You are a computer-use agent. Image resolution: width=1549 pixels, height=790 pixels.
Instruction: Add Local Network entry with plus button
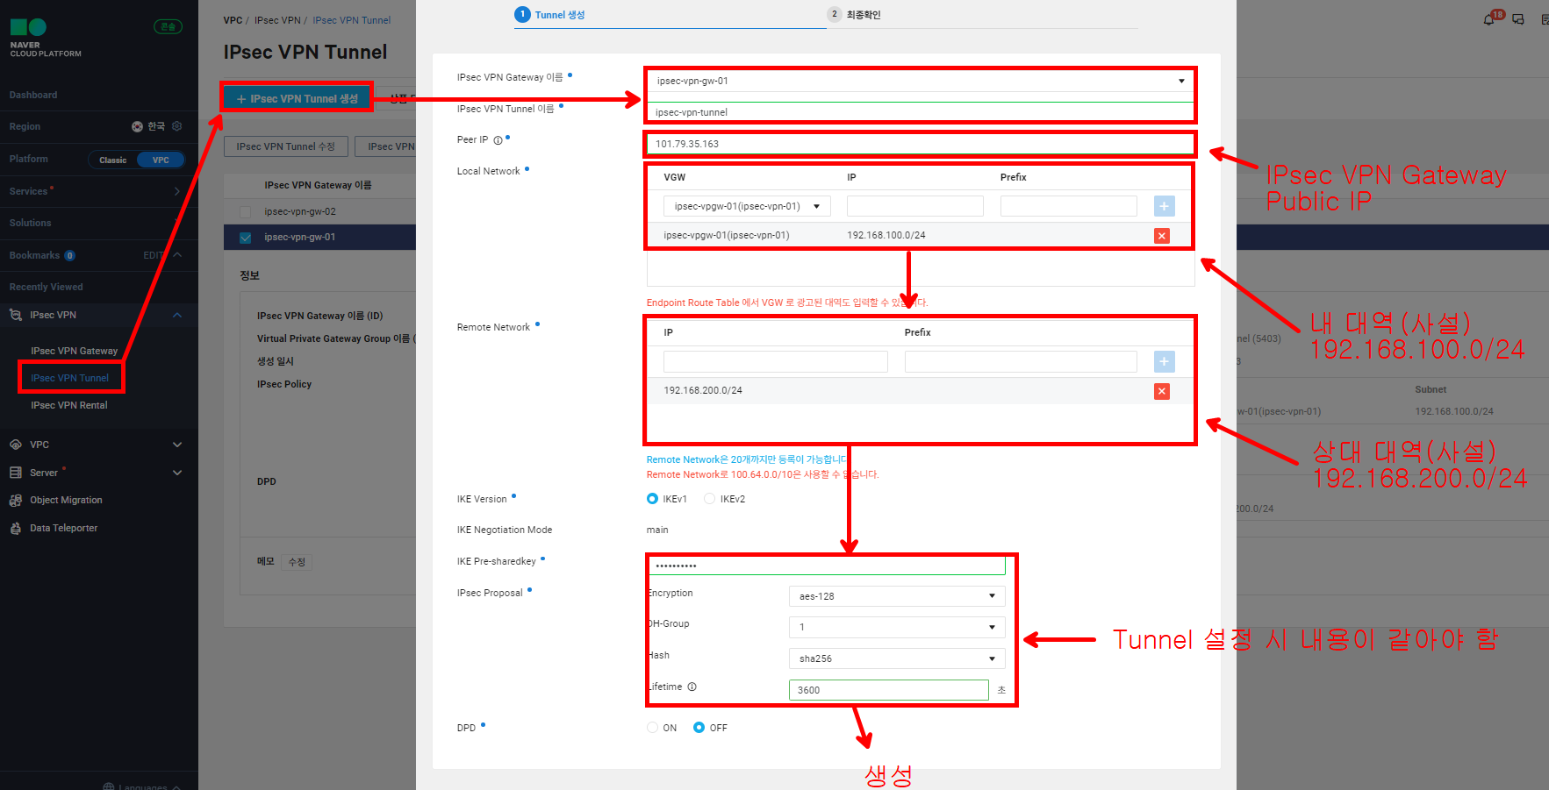[x=1164, y=206]
